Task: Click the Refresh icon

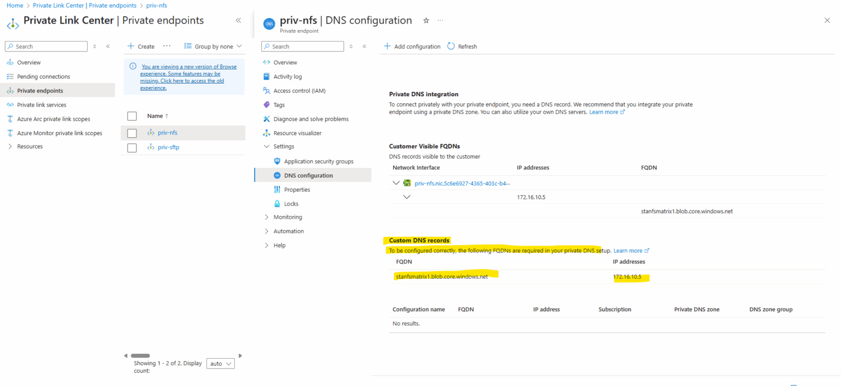Action: (450, 46)
